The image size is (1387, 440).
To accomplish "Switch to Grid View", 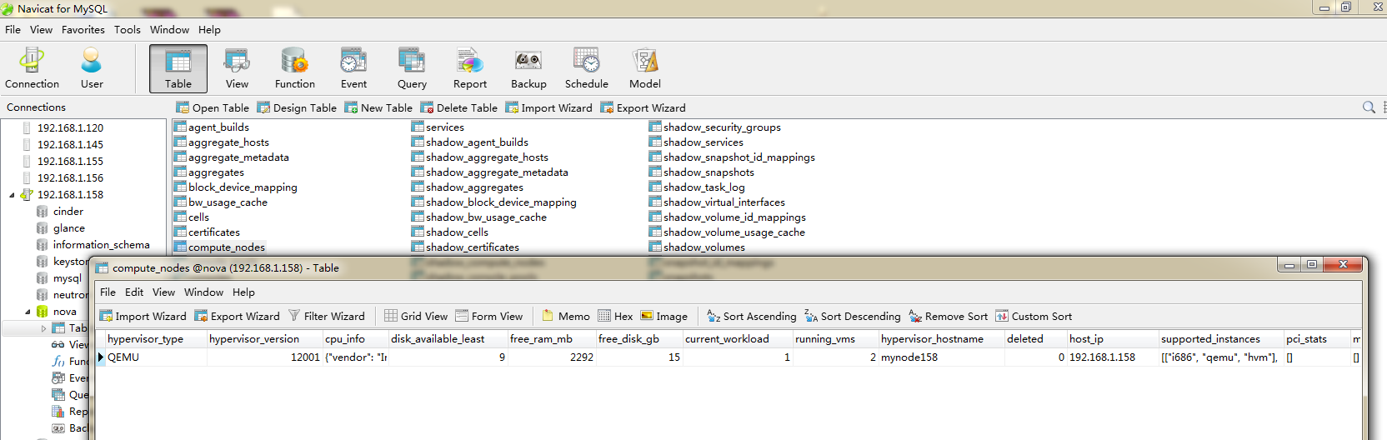I will [416, 316].
